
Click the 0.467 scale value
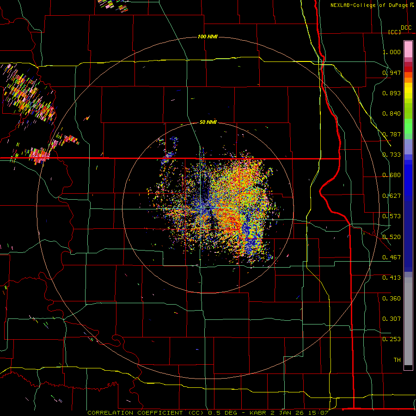pos(392,257)
